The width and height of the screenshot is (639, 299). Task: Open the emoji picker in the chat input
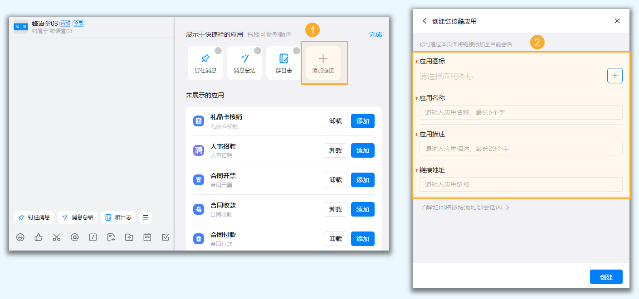tap(20, 237)
